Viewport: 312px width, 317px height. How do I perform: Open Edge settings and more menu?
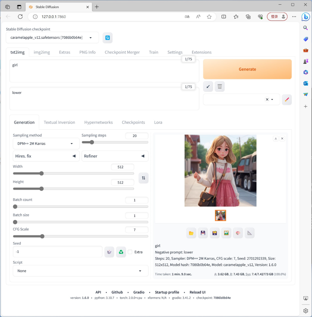click(x=294, y=16)
